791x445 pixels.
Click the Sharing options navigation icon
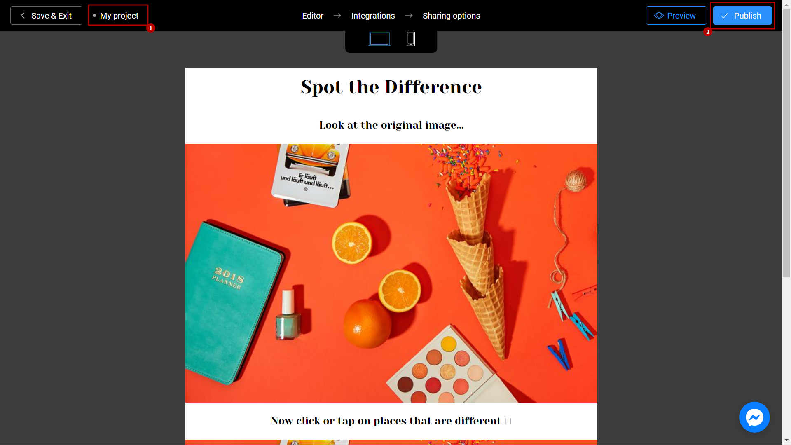(452, 15)
